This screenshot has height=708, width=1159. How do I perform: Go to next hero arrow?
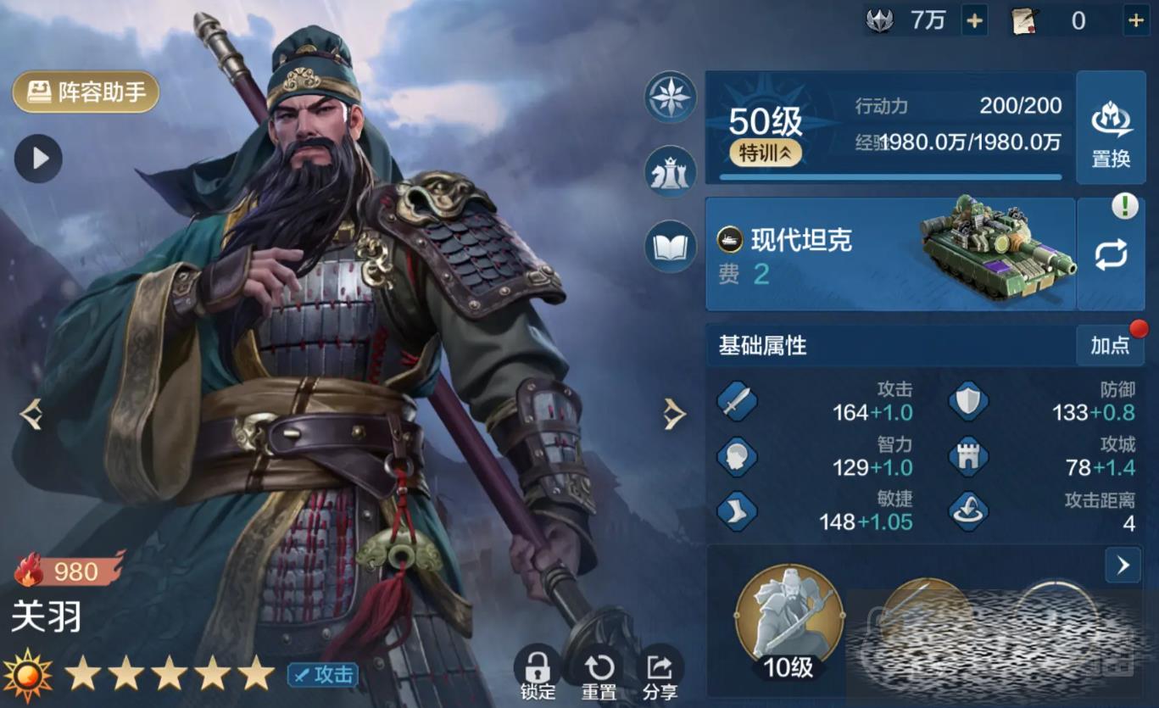click(x=674, y=414)
